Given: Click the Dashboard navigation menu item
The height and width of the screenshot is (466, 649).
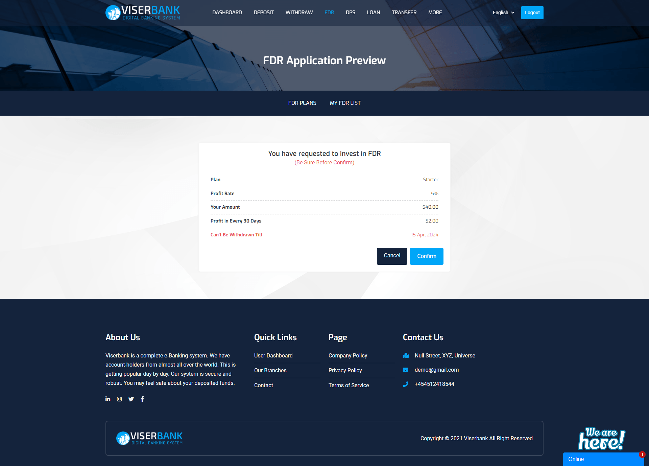Looking at the screenshot, I should click(x=227, y=13).
